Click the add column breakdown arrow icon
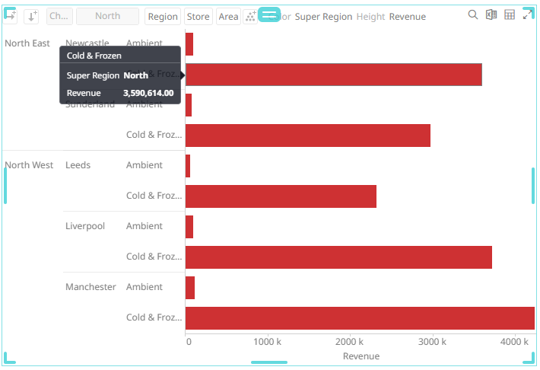Screen dimensions: 540x370 tap(11, 16)
